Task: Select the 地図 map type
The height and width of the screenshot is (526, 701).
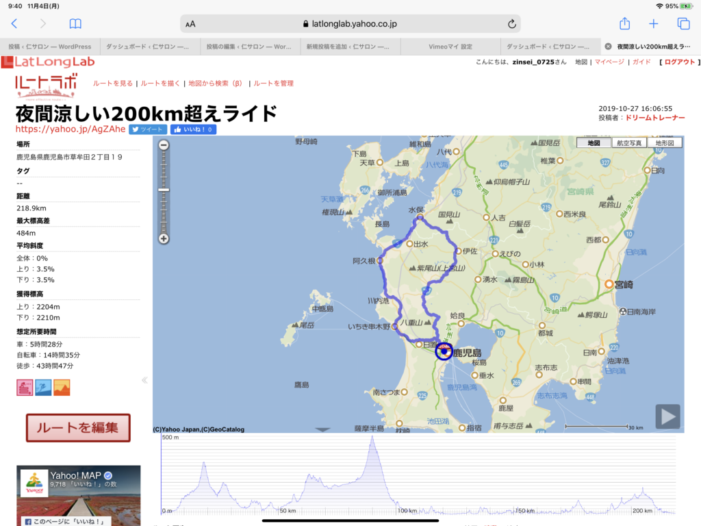Action: pos(594,143)
